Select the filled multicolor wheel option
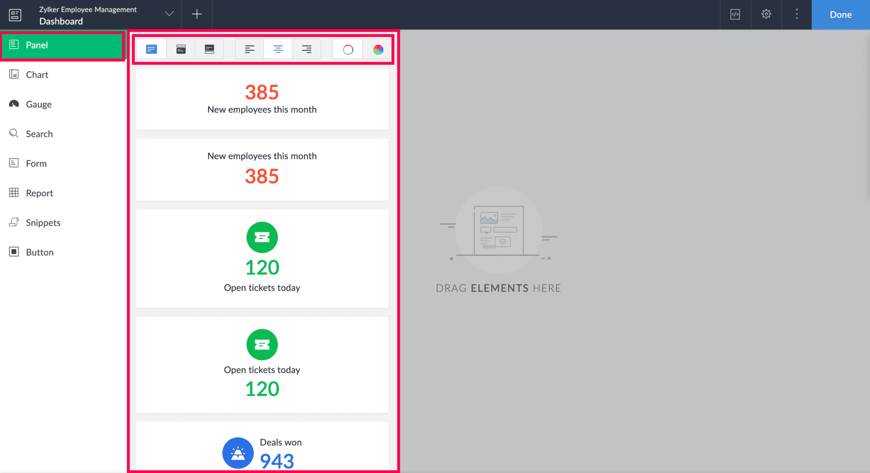The height and width of the screenshot is (473, 870). [x=378, y=50]
